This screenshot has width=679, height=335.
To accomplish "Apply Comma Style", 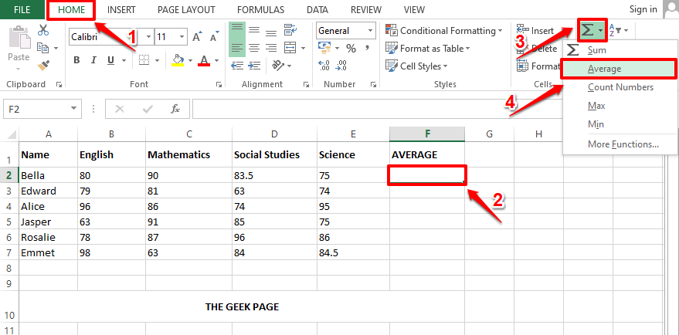I will tap(368, 47).
